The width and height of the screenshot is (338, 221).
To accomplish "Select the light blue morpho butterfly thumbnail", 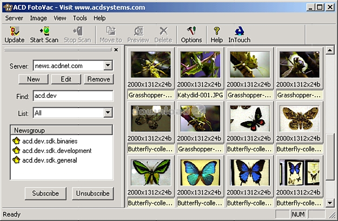I will tap(200, 172).
